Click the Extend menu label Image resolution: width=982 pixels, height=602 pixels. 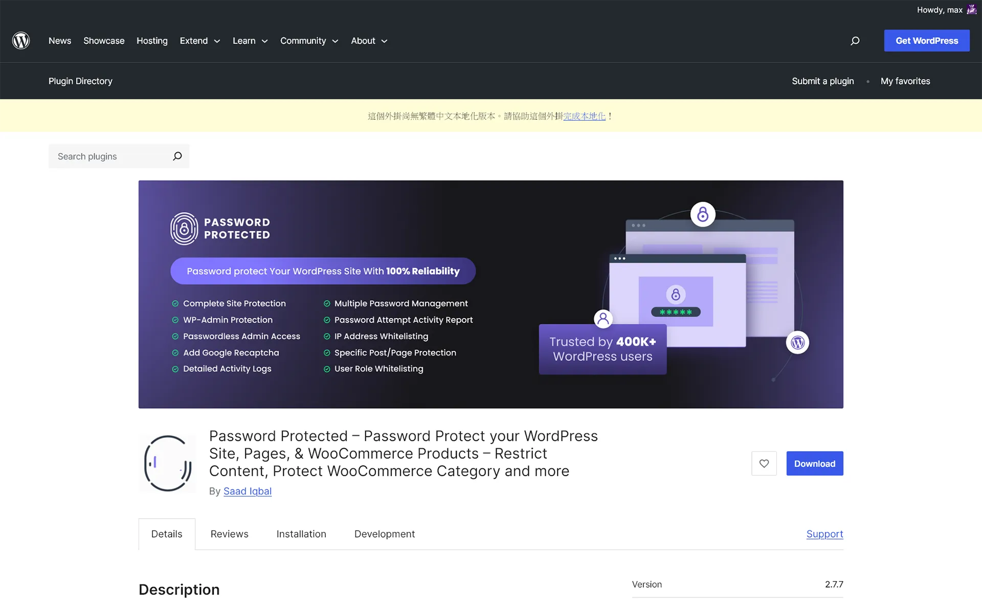(x=194, y=40)
